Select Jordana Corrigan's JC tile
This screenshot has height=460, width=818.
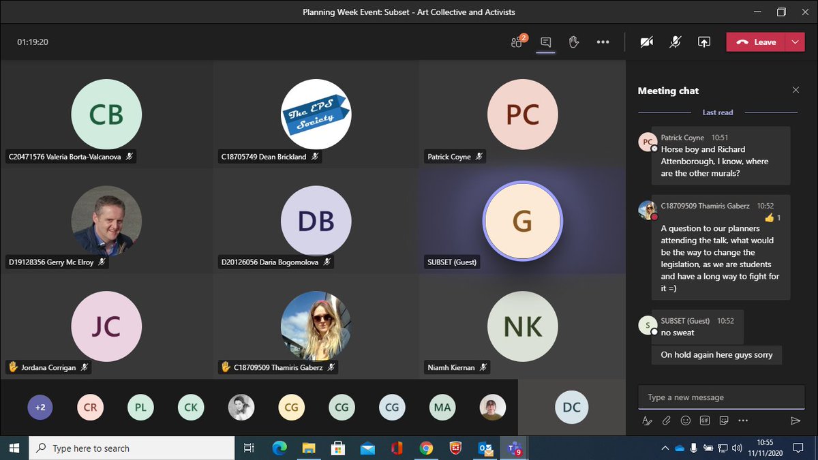click(106, 326)
